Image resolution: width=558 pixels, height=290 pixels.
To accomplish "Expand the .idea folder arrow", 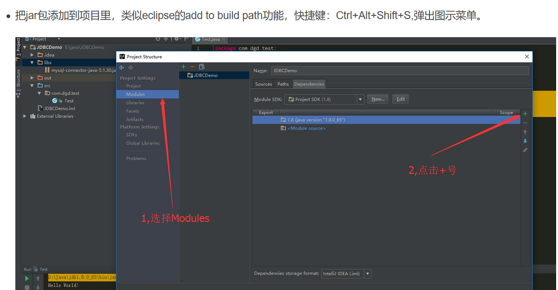I will pyautogui.click(x=32, y=55).
